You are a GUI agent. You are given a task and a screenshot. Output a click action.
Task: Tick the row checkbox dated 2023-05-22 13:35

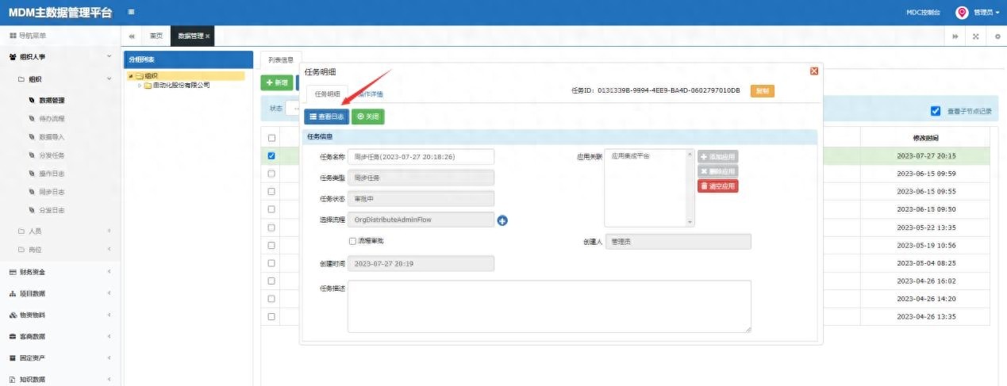click(271, 227)
